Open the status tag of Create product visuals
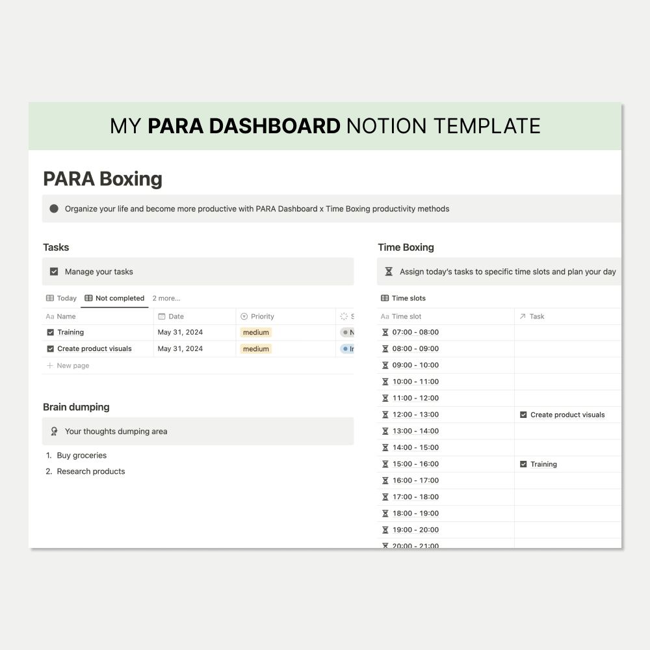Viewport: 650px width, 650px height. click(x=347, y=348)
